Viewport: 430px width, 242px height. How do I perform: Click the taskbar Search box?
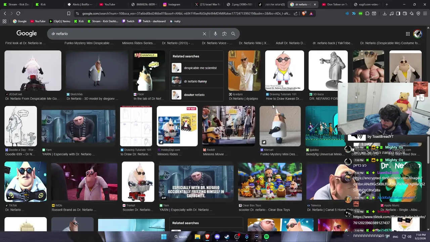(181, 237)
